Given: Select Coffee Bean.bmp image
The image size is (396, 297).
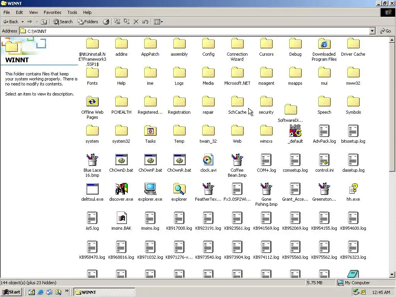Looking at the screenshot, I should (x=237, y=166).
